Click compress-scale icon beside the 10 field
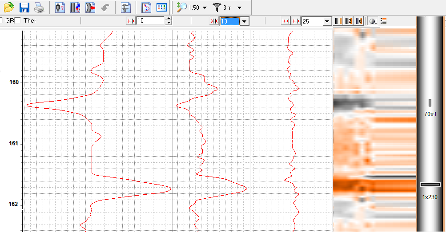446x232 pixels. click(131, 21)
